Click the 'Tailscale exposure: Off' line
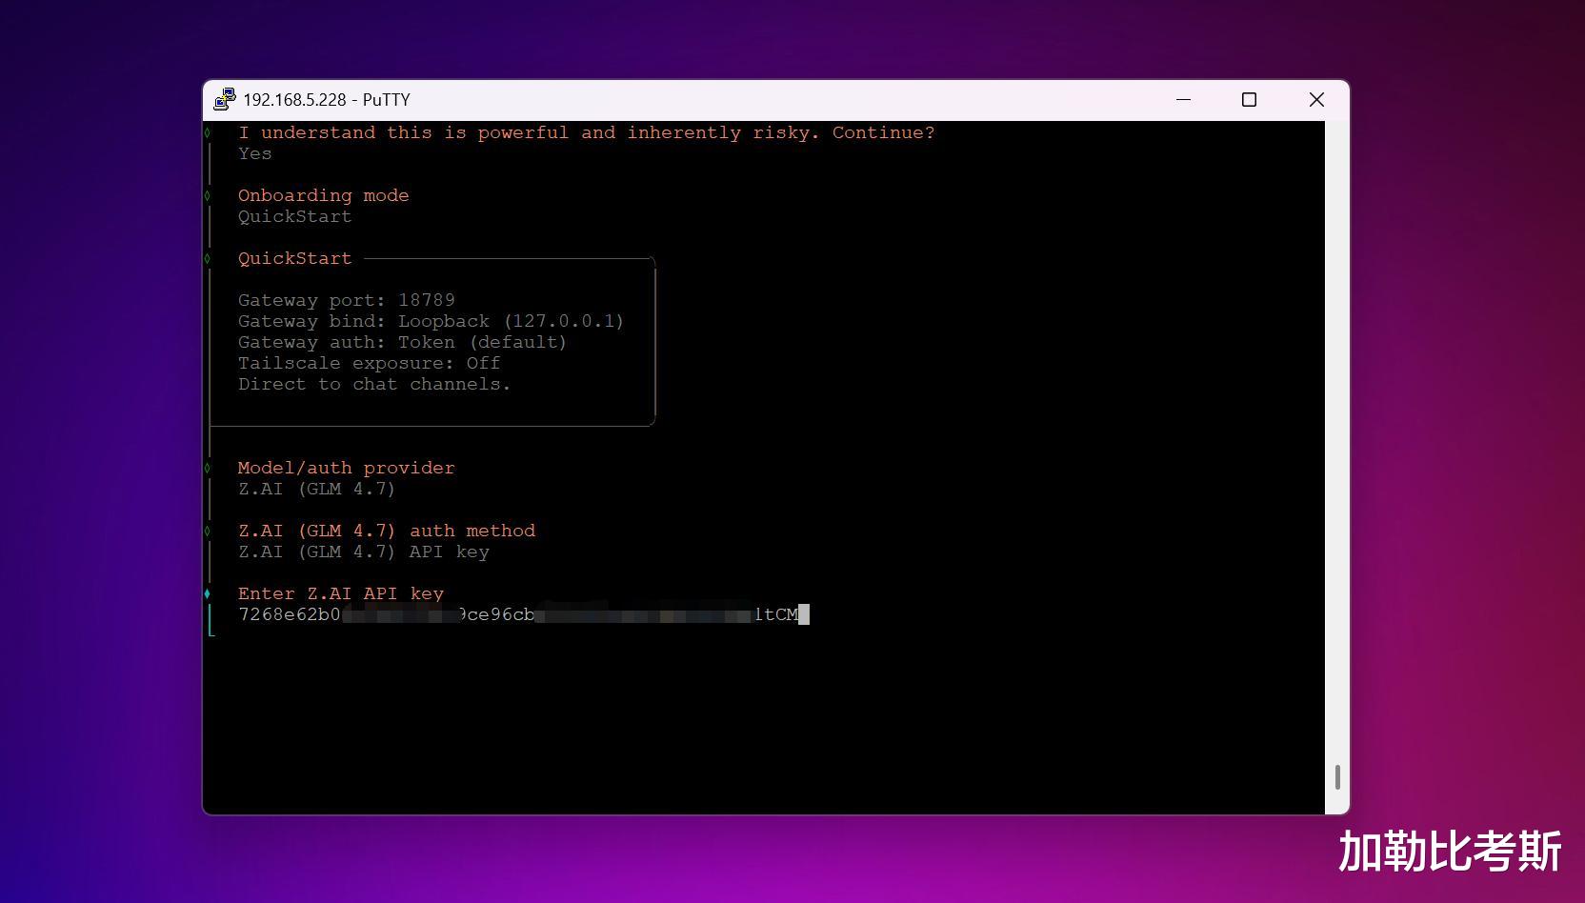The image size is (1585, 903). [370, 363]
